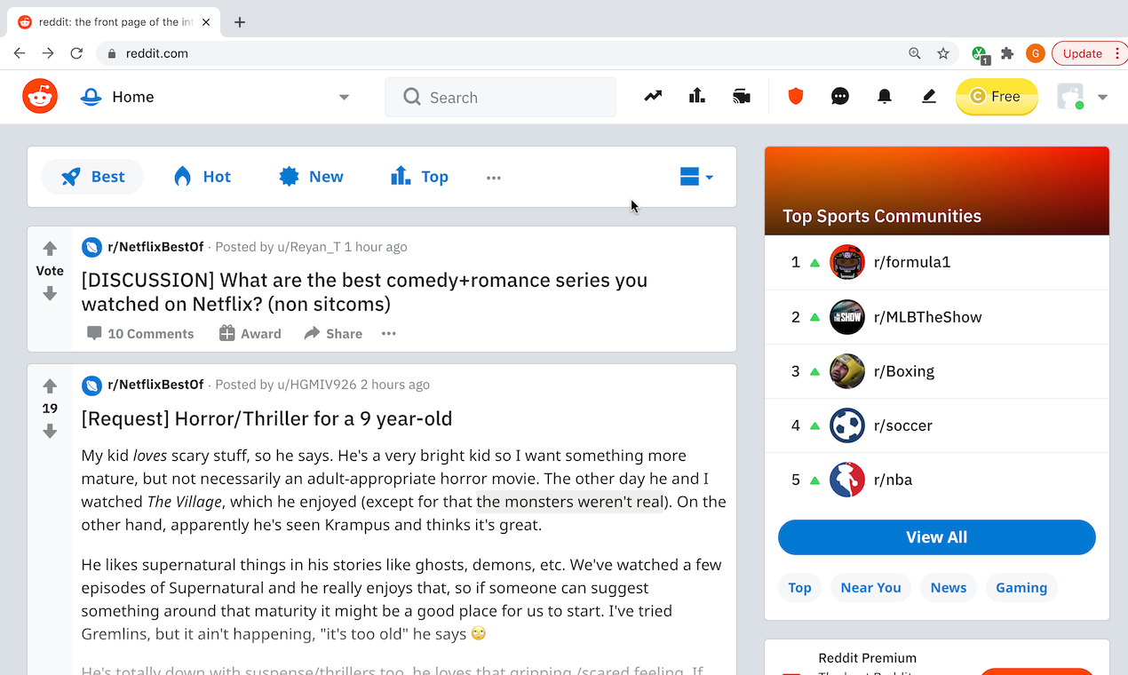The image size is (1128, 675).
Task: Open the Horror/Thriller for a 9 year-old post
Action: [266, 418]
